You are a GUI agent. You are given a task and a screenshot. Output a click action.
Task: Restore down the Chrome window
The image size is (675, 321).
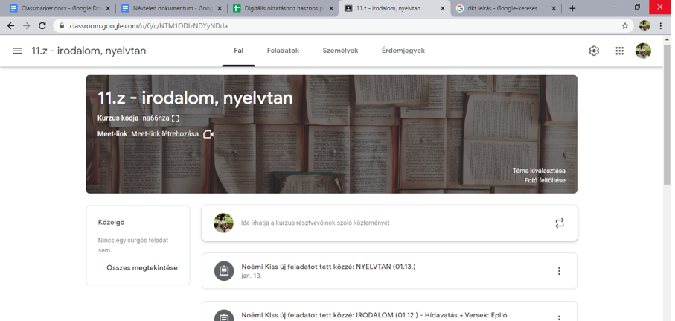pos(637,7)
